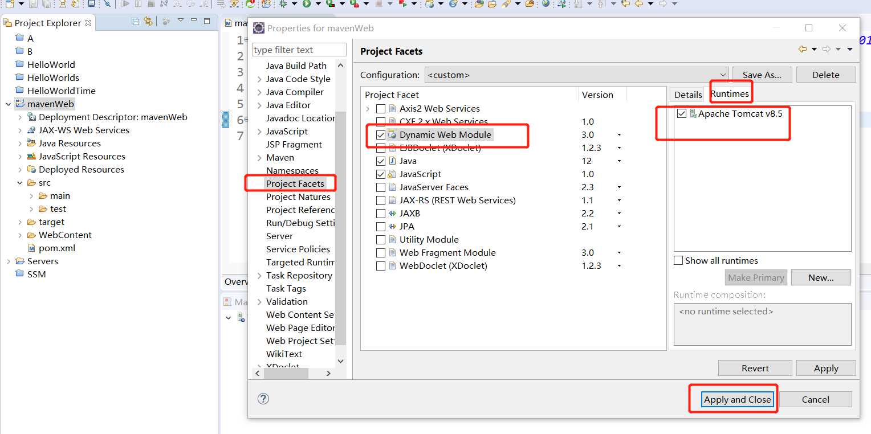
Task: Click the JAXB facet icon
Action: coord(392,214)
